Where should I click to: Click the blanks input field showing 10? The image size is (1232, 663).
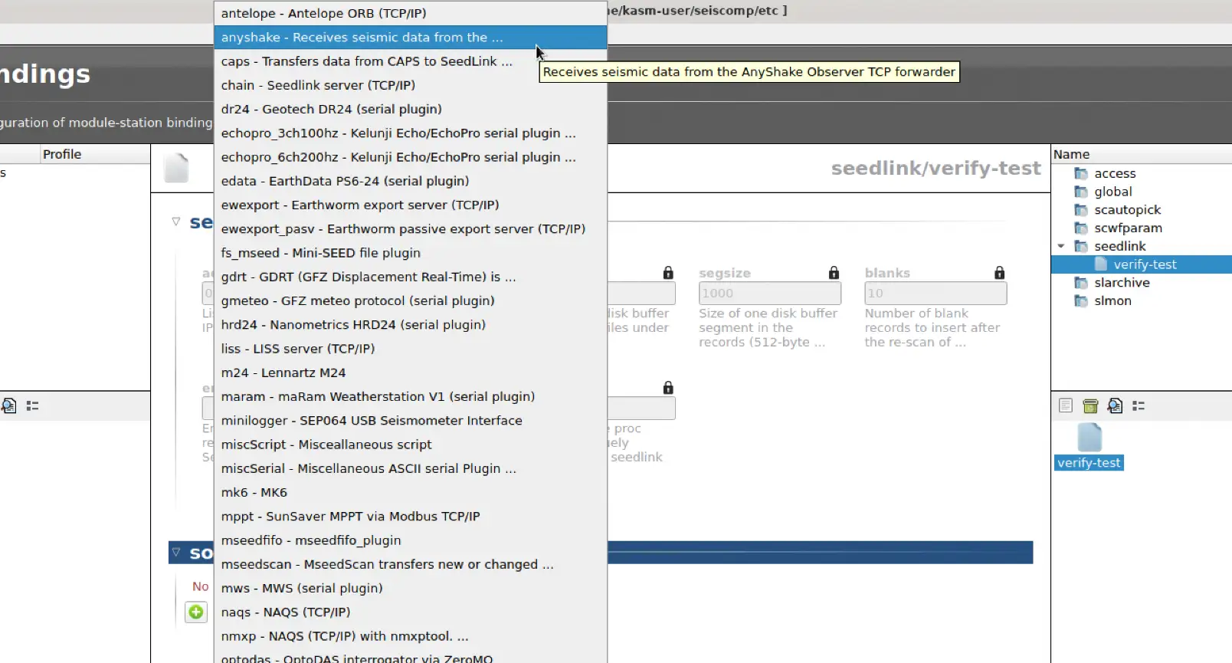point(935,293)
